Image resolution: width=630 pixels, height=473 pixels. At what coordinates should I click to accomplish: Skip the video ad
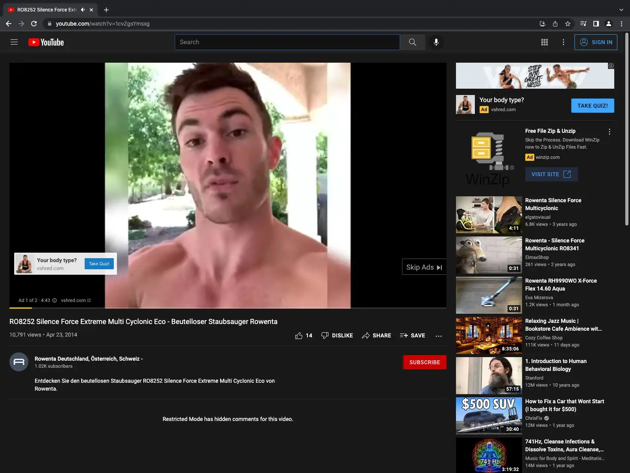pyautogui.click(x=424, y=267)
